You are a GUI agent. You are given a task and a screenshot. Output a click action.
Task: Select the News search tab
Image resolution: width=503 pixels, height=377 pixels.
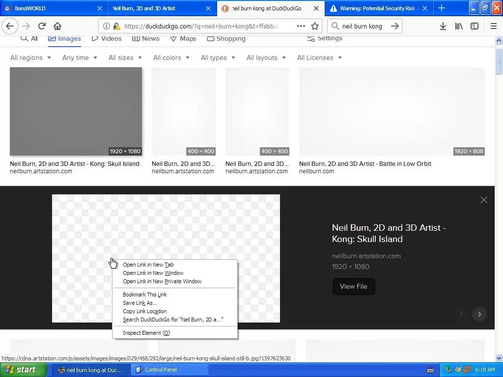145,38
